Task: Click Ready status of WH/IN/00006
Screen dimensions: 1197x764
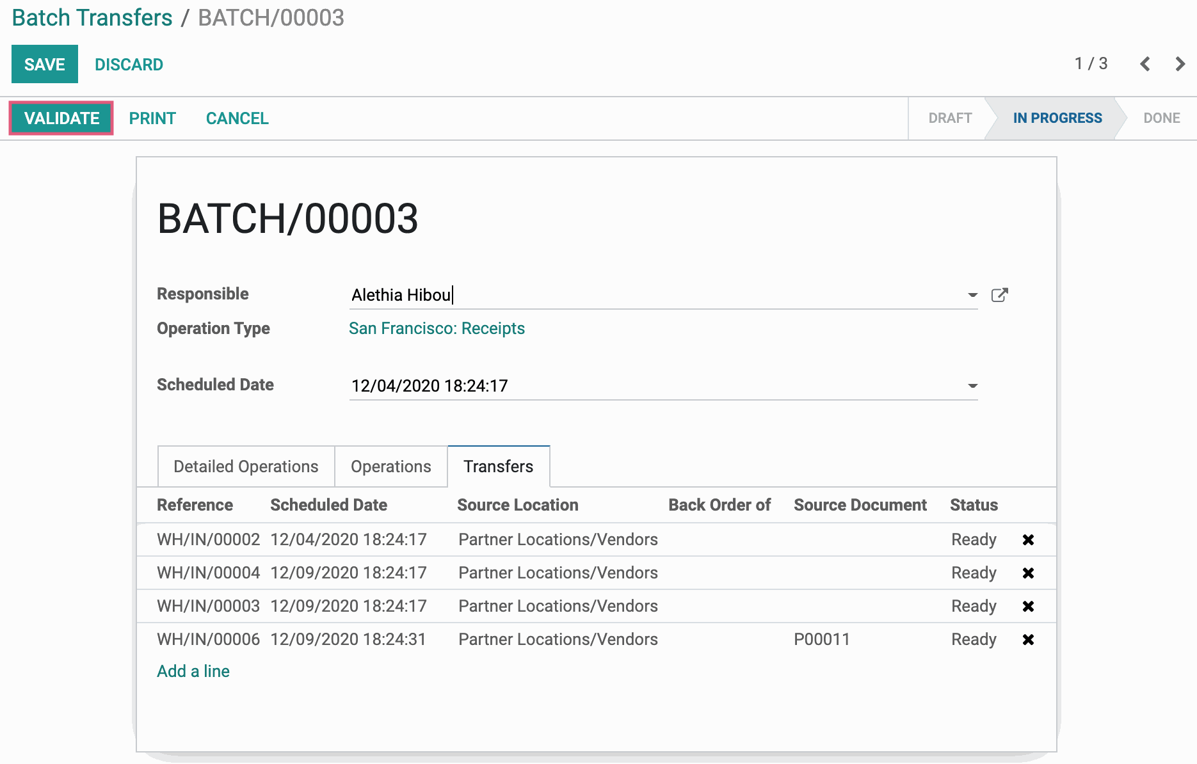Action: tap(974, 639)
